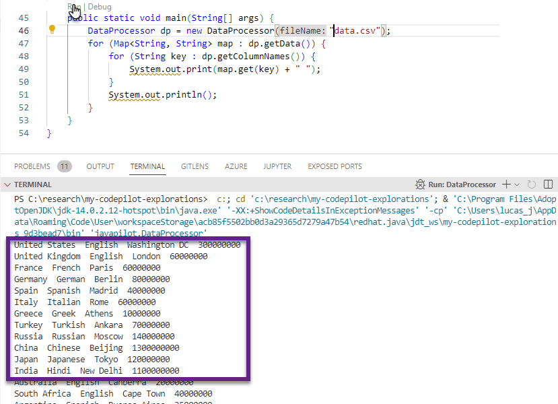Click the problems count badge 11
The image size is (558, 404).
(x=65, y=166)
